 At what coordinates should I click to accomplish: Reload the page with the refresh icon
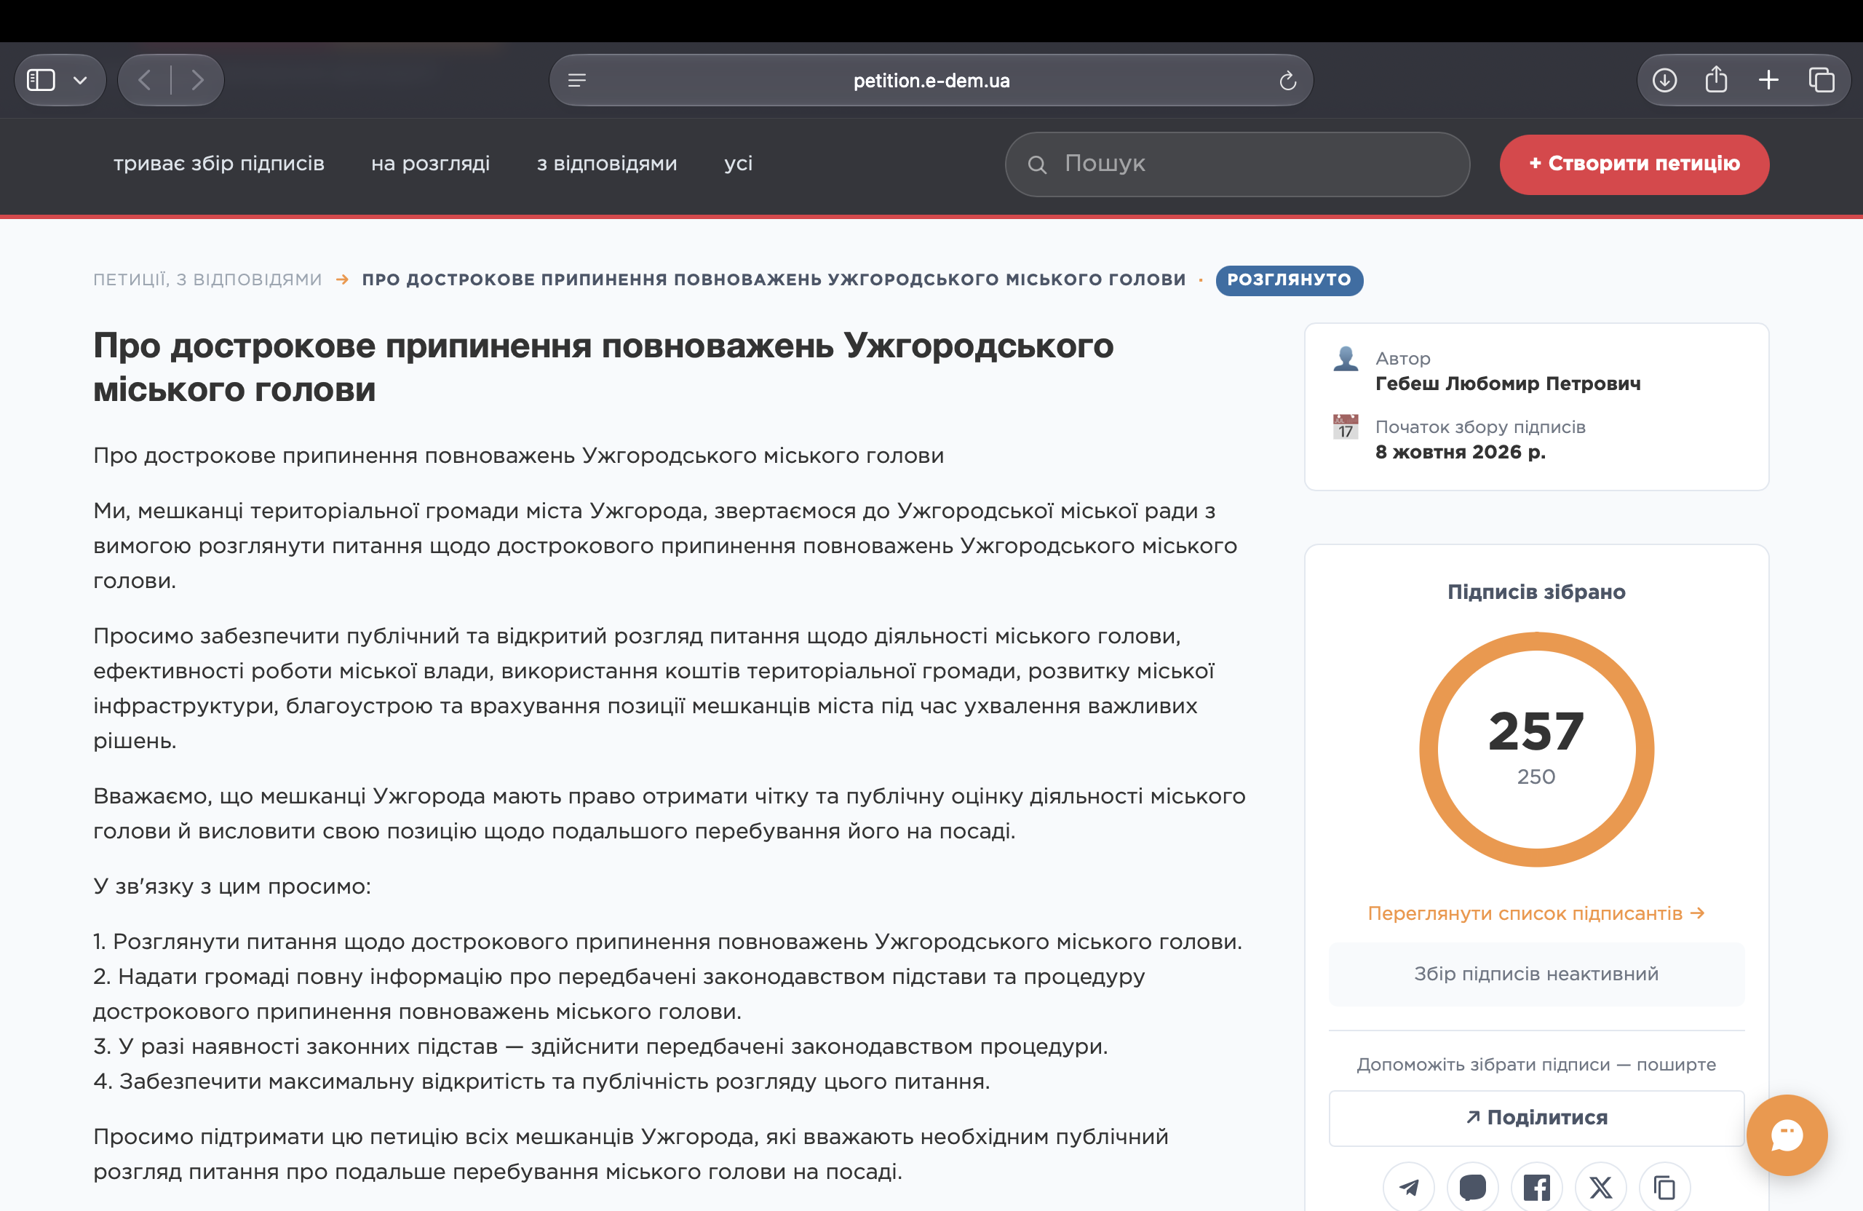pos(1287,81)
